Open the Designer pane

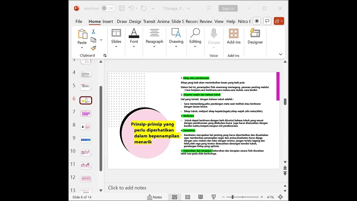255,37
